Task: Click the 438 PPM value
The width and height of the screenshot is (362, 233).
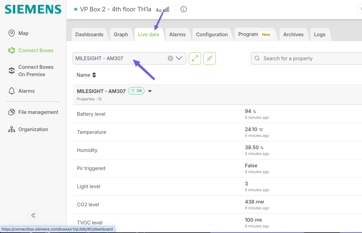Action: [x=254, y=202]
